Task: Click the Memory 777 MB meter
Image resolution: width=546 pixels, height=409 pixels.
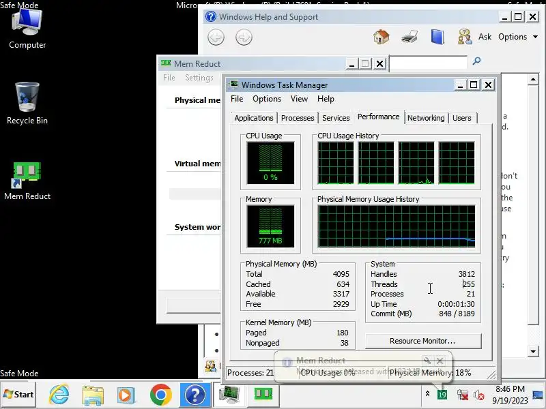Action: pyautogui.click(x=270, y=226)
